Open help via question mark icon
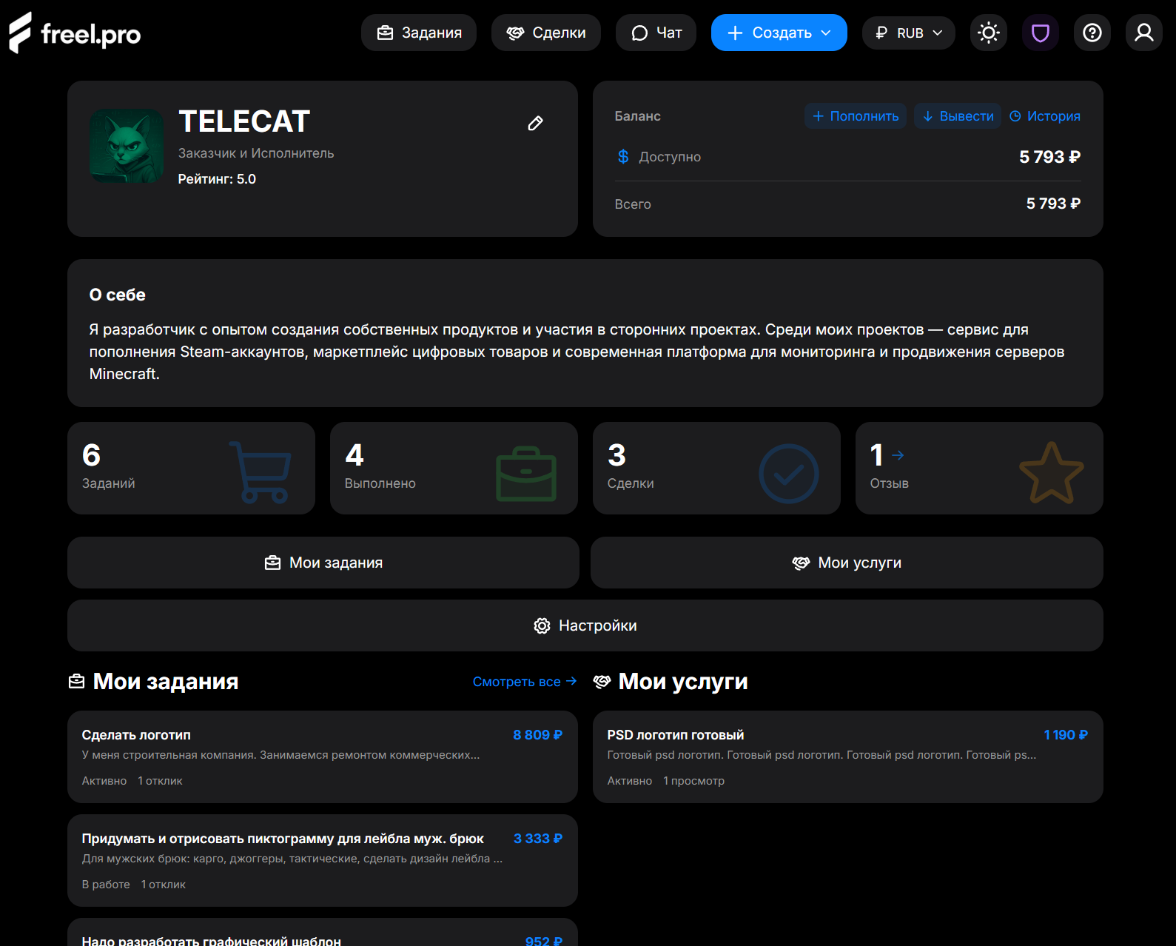Image resolution: width=1176 pixels, height=946 pixels. [1092, 33]
